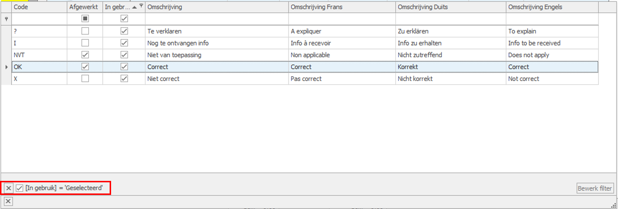The height and width of the screenshot is (209, 618).
Task: Toggle Afgewerkt checkbox in the filter row
Action: pyautogui.click(x=85, y=19)
